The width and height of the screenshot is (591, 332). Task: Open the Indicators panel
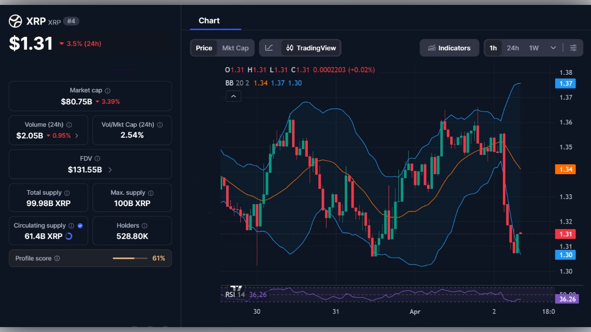point(449,48)
